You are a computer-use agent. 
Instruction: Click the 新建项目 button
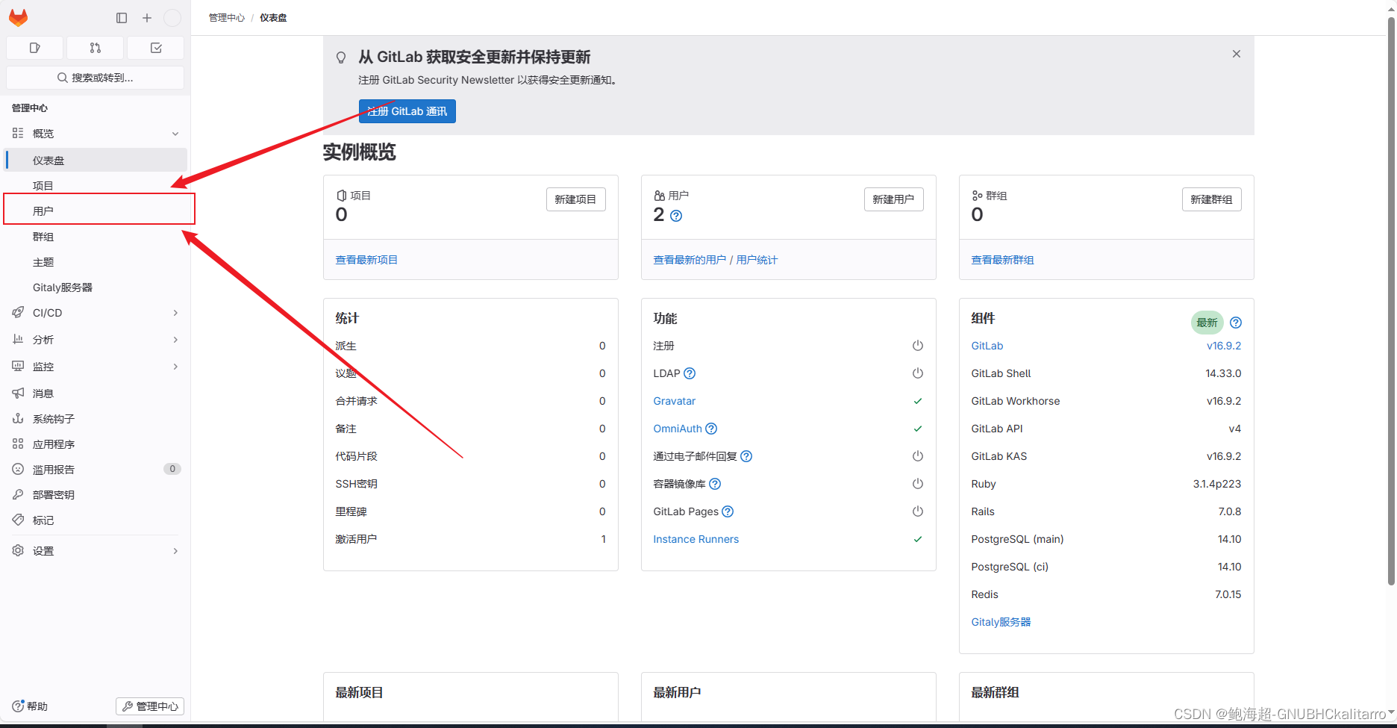[575, 199]
